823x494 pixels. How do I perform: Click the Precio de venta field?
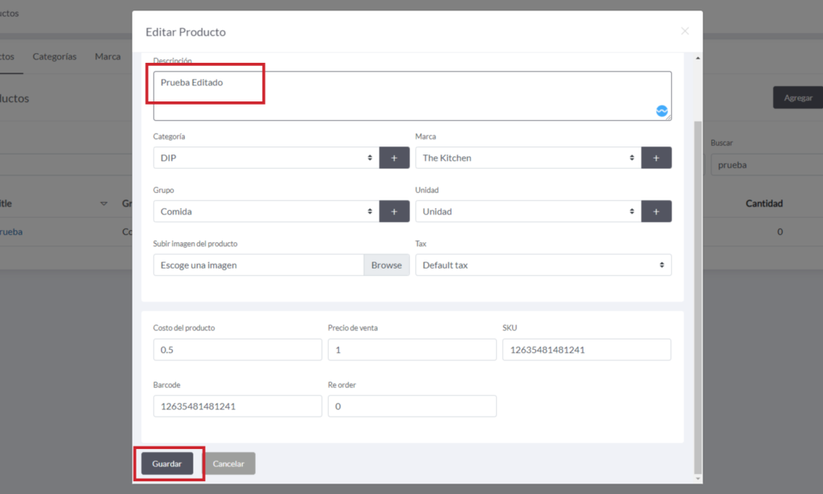411,349
